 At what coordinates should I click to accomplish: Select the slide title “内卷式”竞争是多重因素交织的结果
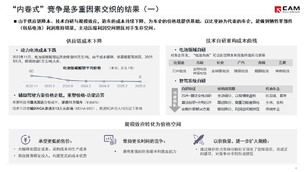[86, 9]
